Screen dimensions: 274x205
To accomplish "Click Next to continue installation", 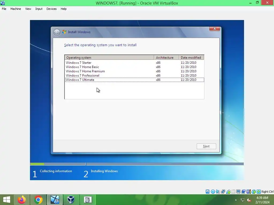I will 206,146.
